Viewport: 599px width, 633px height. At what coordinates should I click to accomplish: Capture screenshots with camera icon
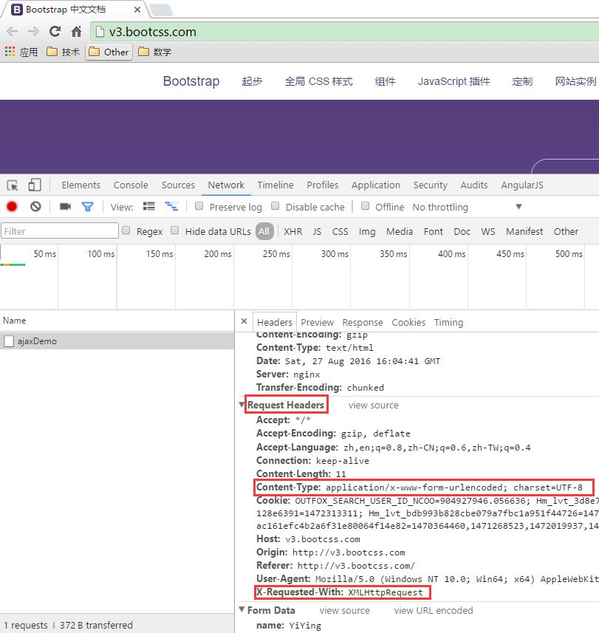(x=65, y=207)
